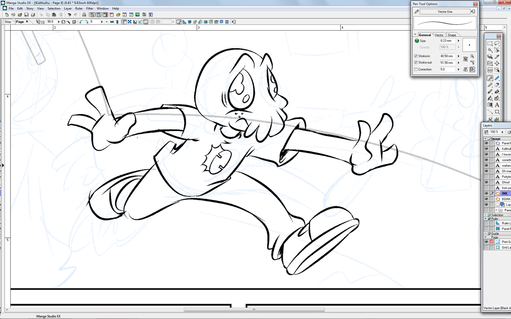
Task: Collapse the Guide group in Layers
Action: [486, 234]
